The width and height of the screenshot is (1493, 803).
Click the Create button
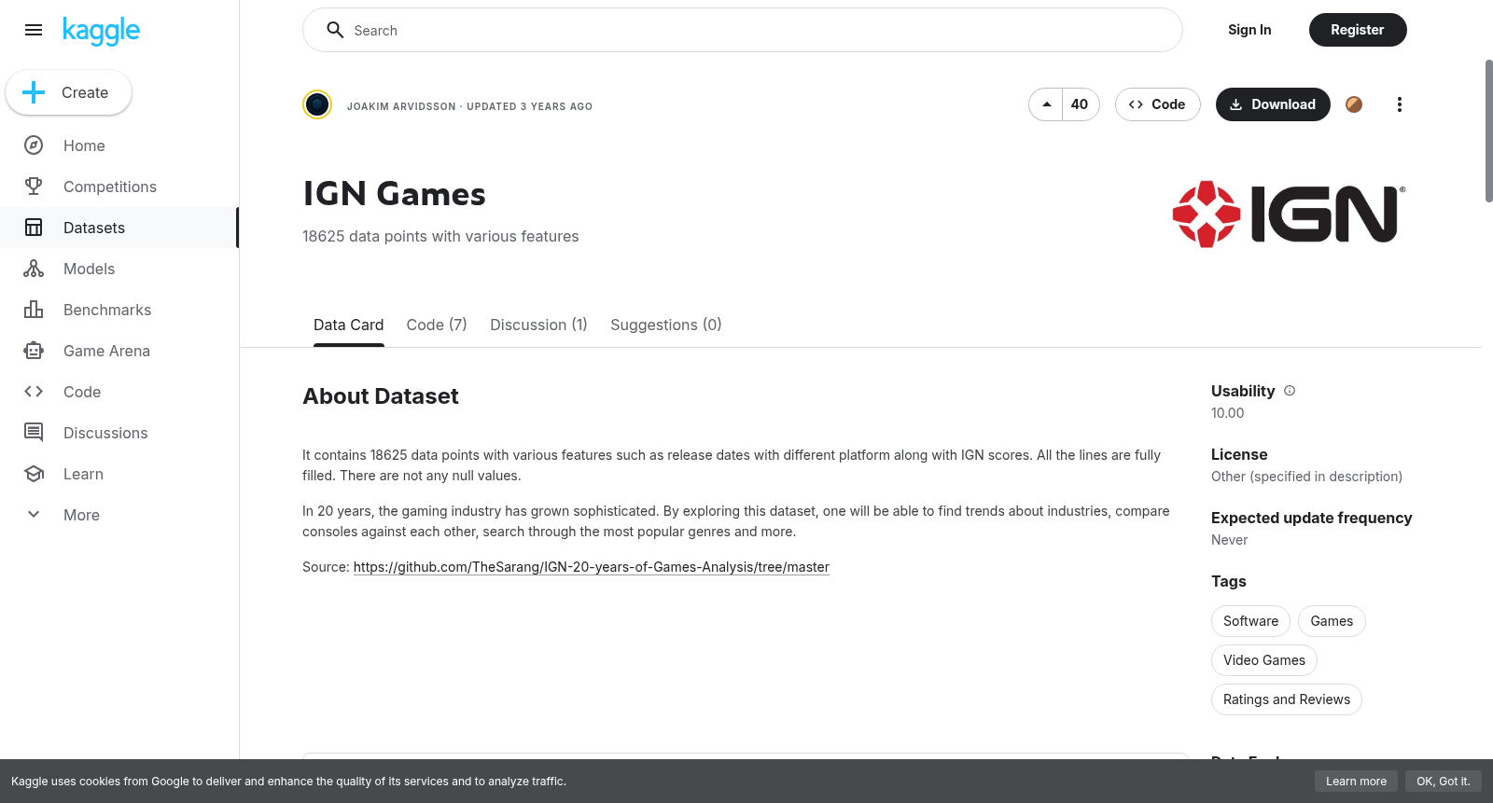point(69,92)
